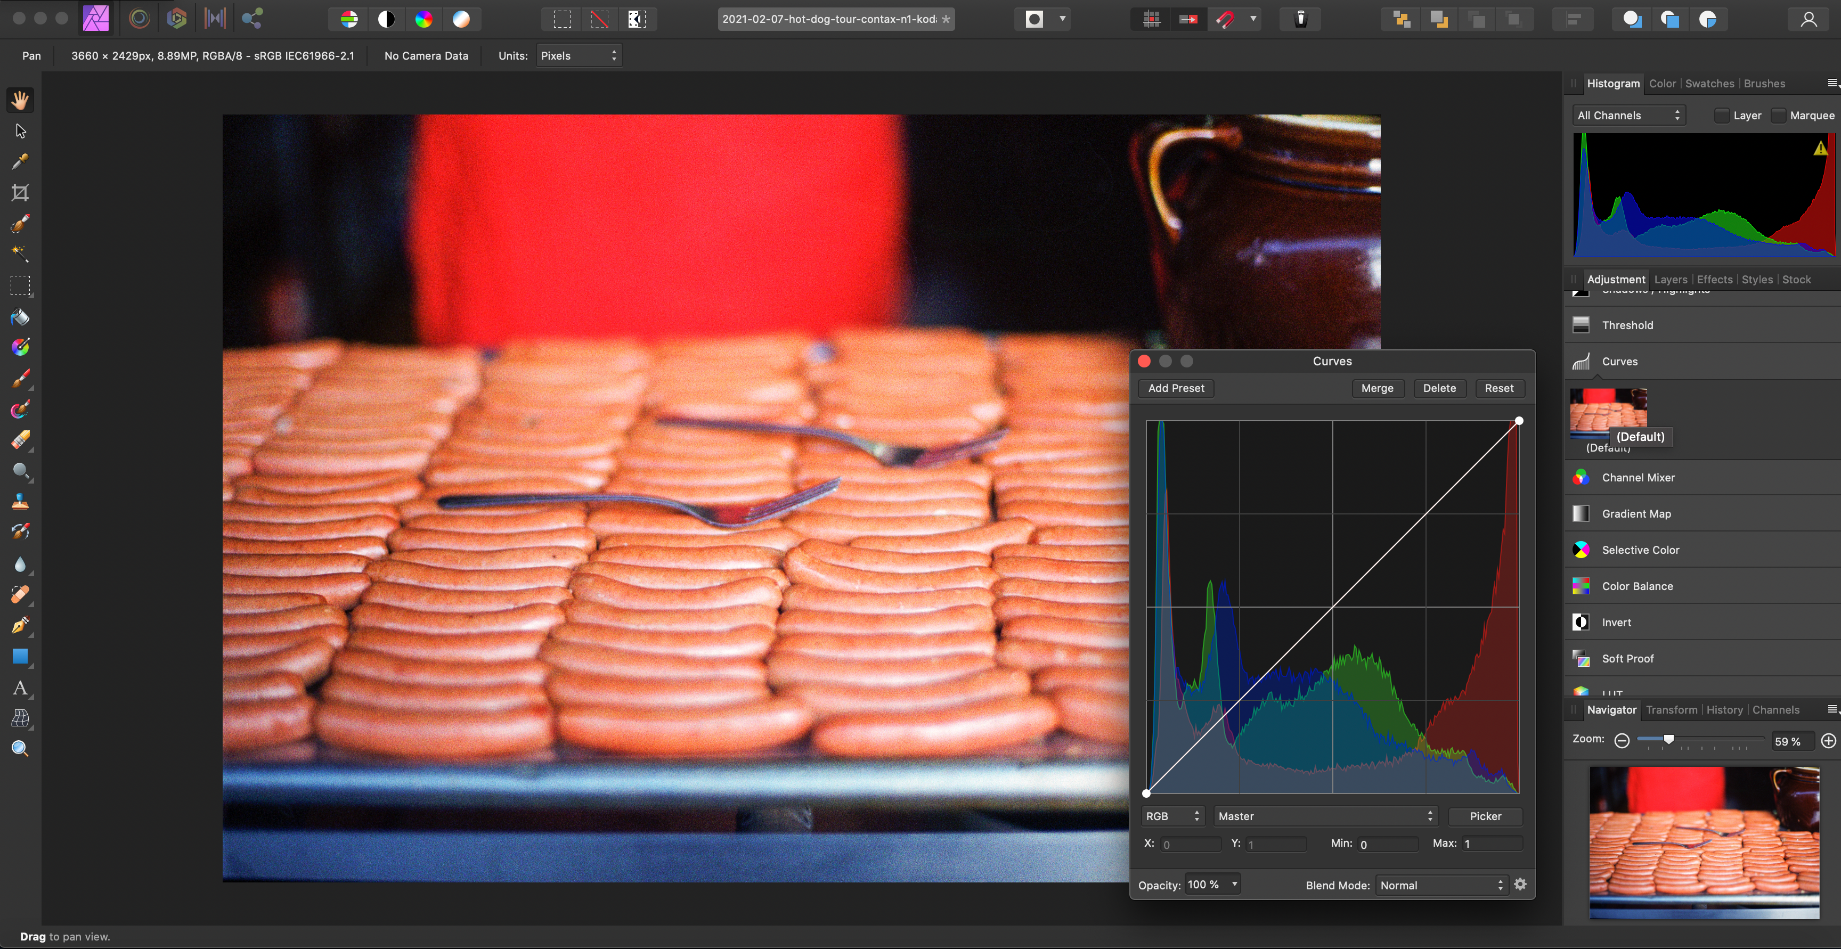Screen dimensions: 1841x949
Task: Click the Navigator zoom slider handle
Action: 1668,740
